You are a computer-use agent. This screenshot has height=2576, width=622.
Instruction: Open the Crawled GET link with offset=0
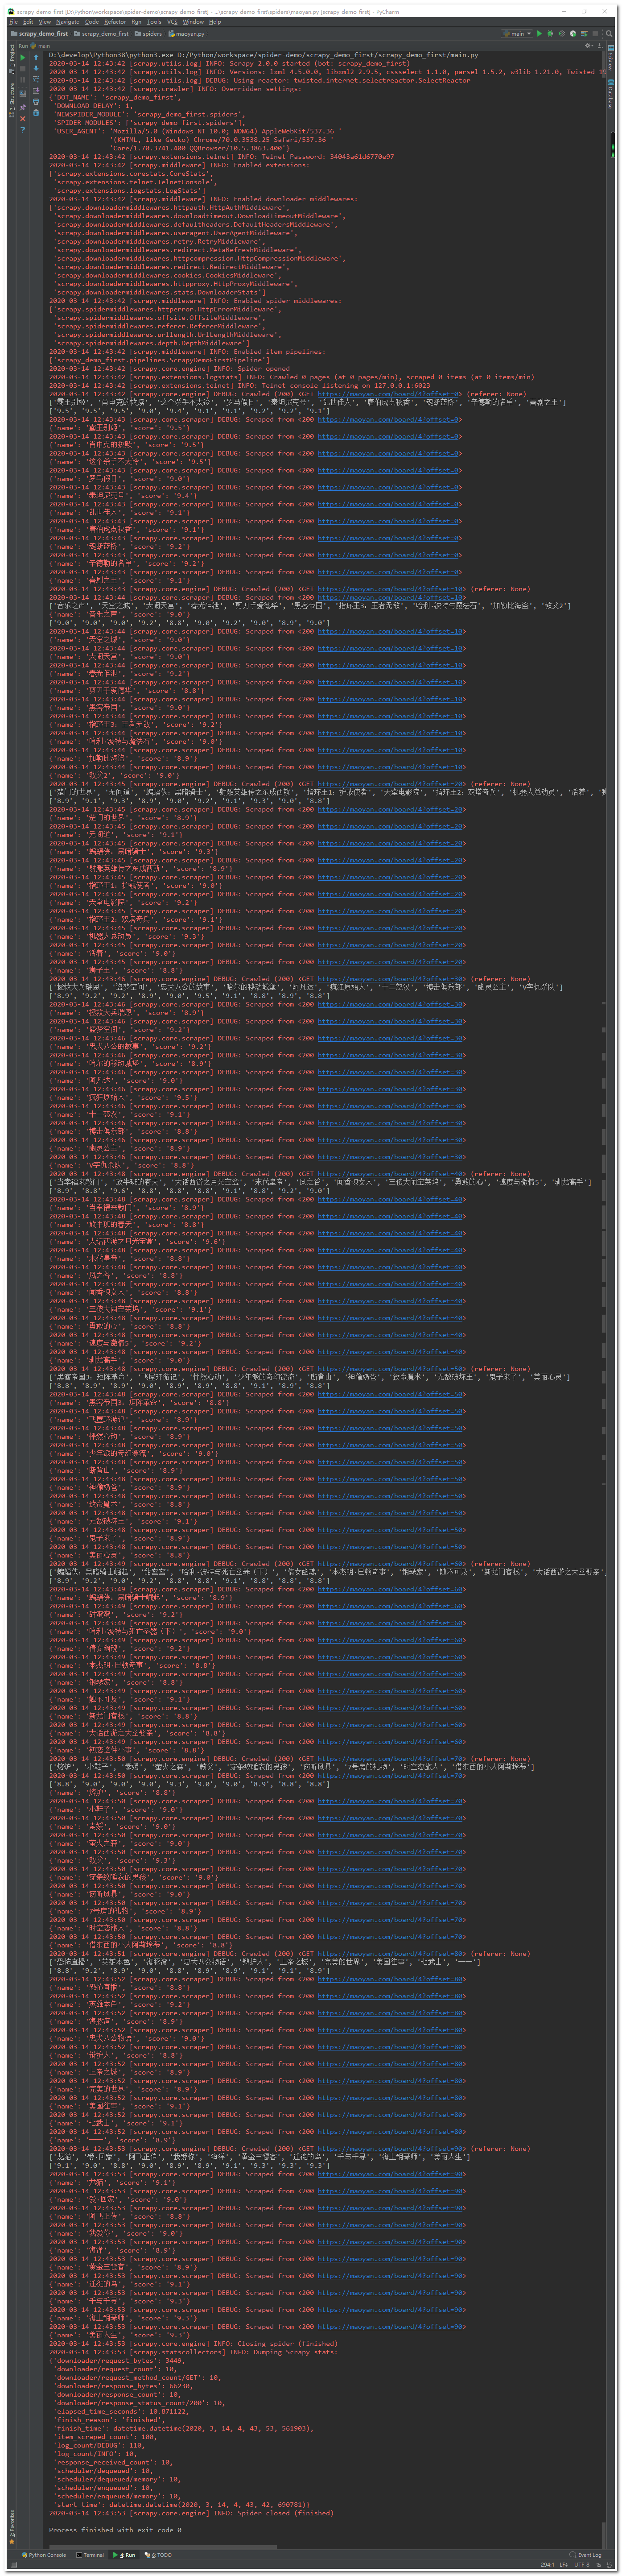coord(389,394)
